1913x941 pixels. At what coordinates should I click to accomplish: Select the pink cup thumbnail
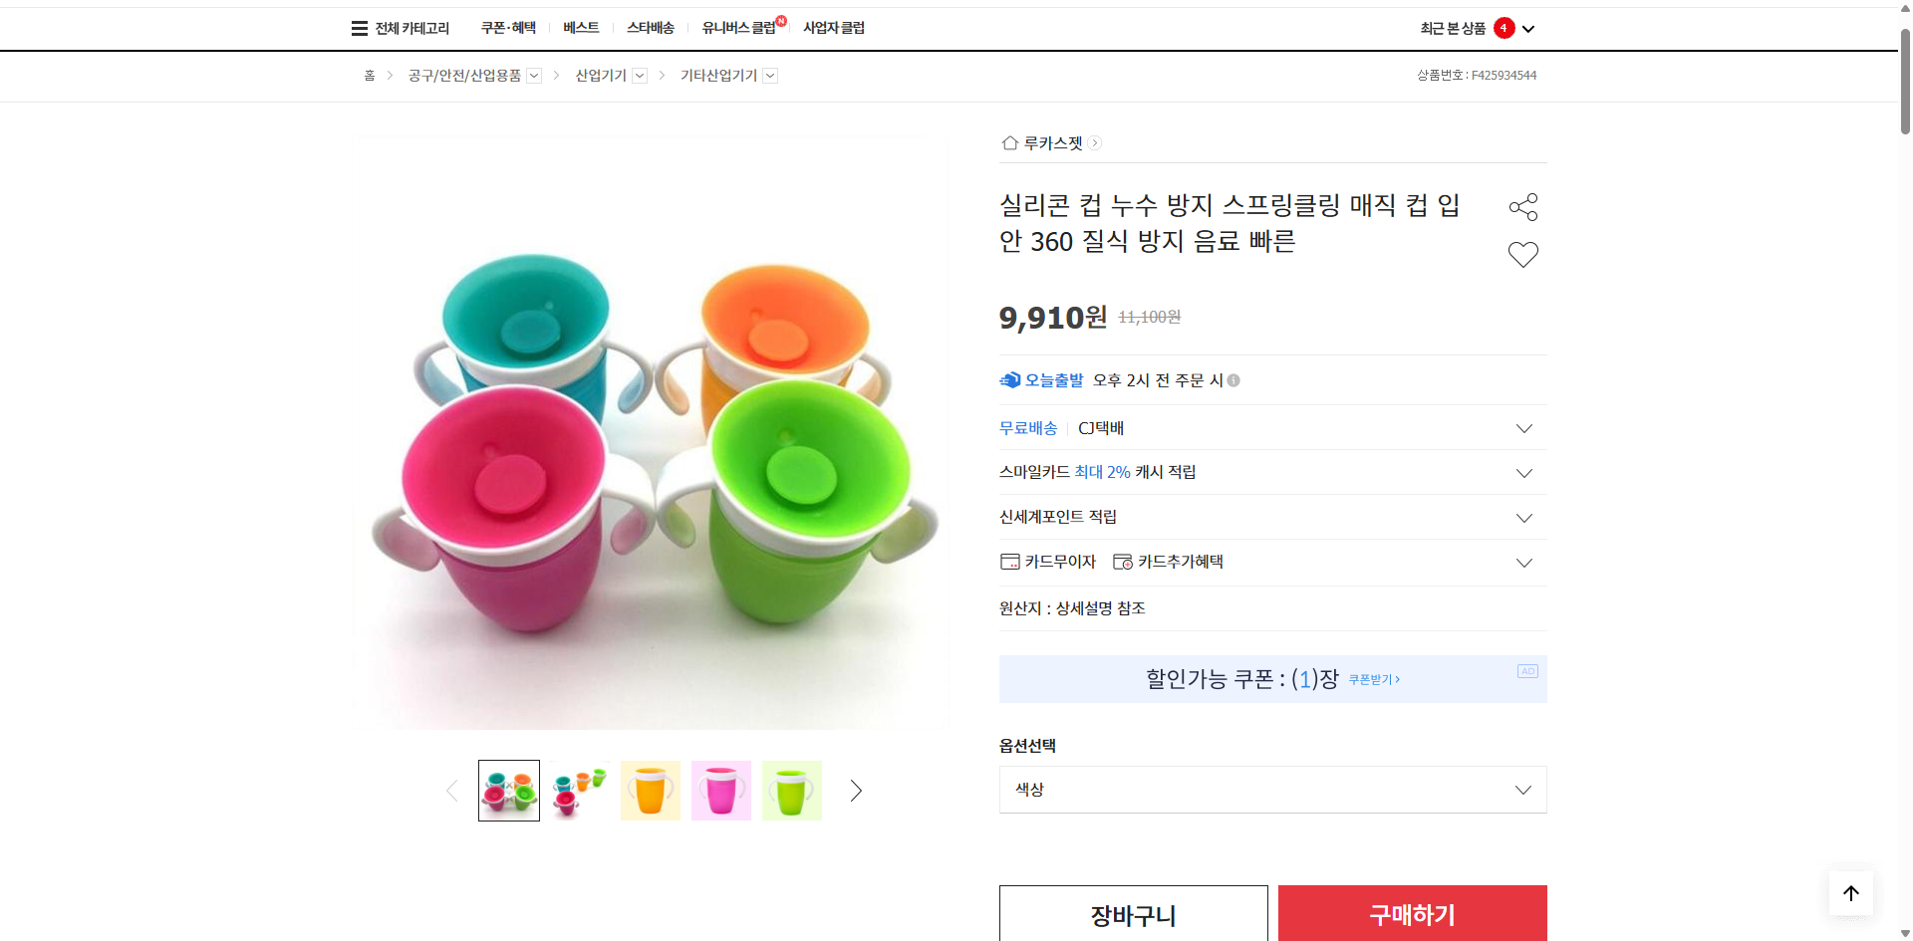coord(720,790)
